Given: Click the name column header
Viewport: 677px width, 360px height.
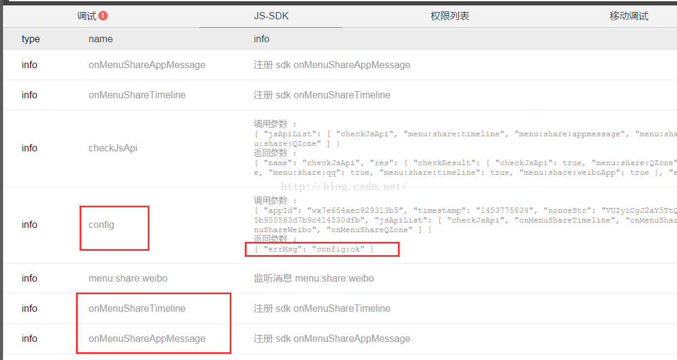Looking at the screenshot, I should coord(101,39).
